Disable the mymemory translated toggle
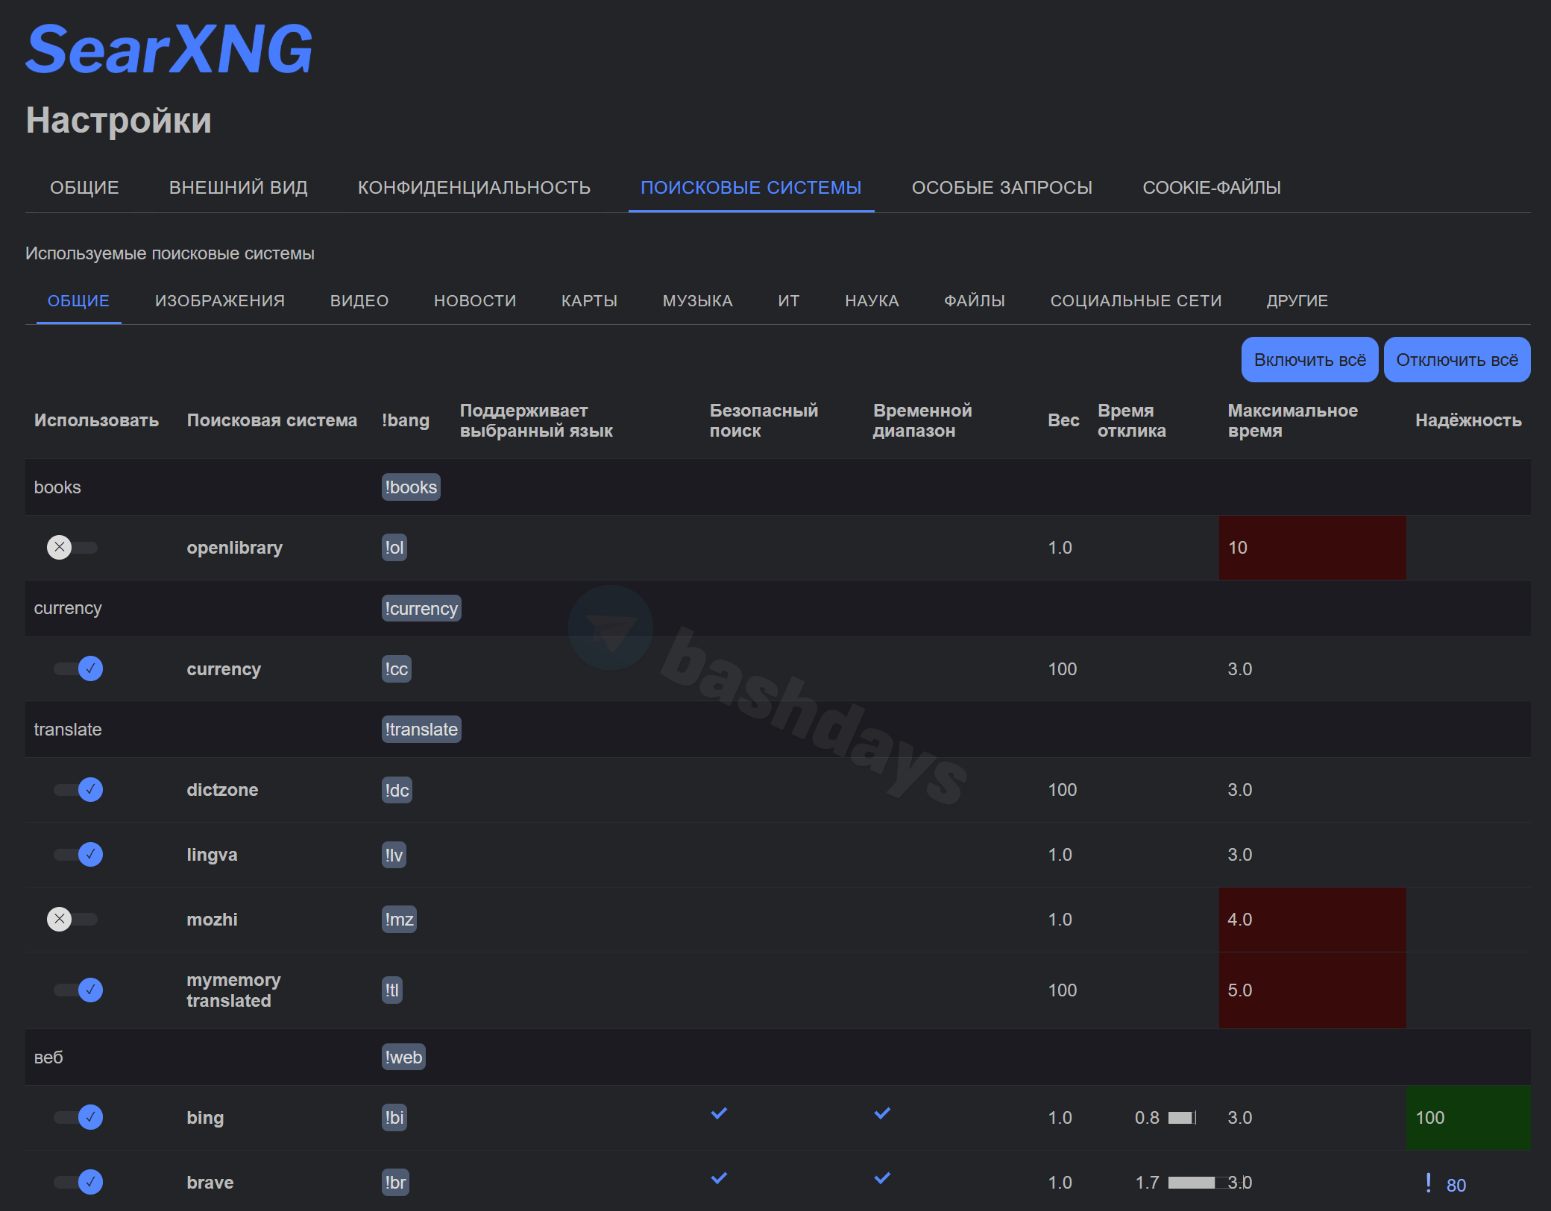Image resolution: width=1551 pixels, height=1211 pixels. (x=78, y=990)
